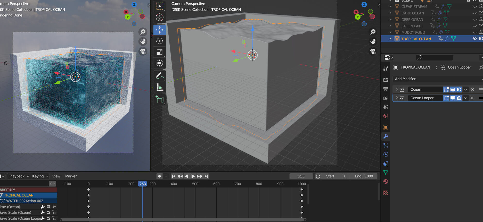Activate the Annotate pencil tool
483x222 pixels.
[159, 76]
